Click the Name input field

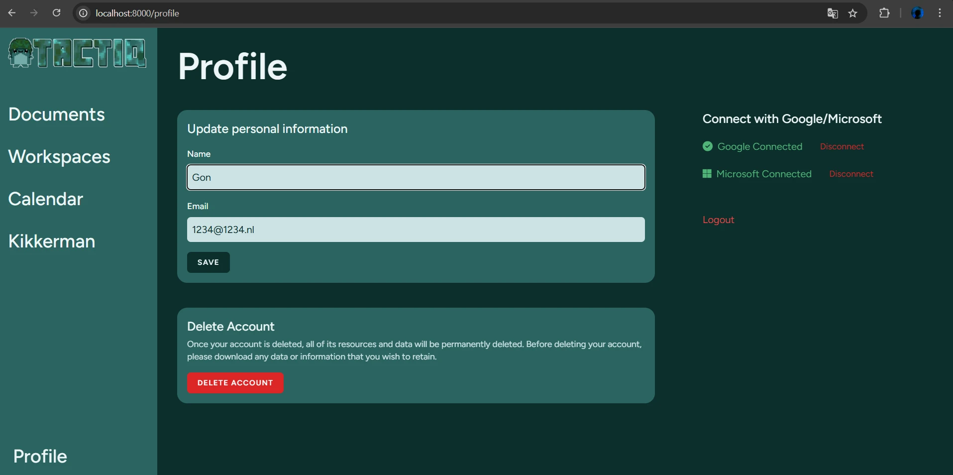(416, 177)
